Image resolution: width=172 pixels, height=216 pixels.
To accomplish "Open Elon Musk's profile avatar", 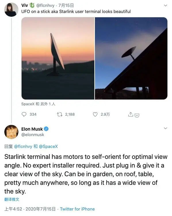I will (11, 132).
